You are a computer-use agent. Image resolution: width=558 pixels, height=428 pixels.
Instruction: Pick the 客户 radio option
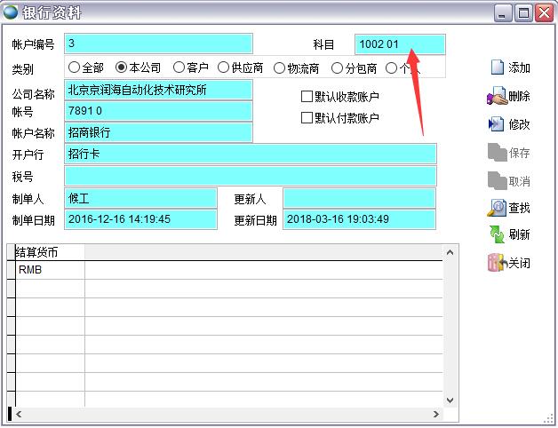179,67
